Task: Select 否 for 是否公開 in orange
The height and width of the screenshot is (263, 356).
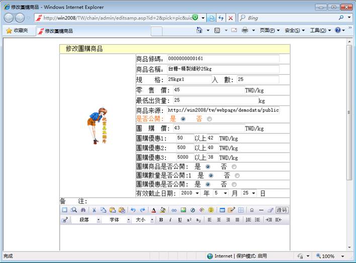Action: tap(209, 119)
